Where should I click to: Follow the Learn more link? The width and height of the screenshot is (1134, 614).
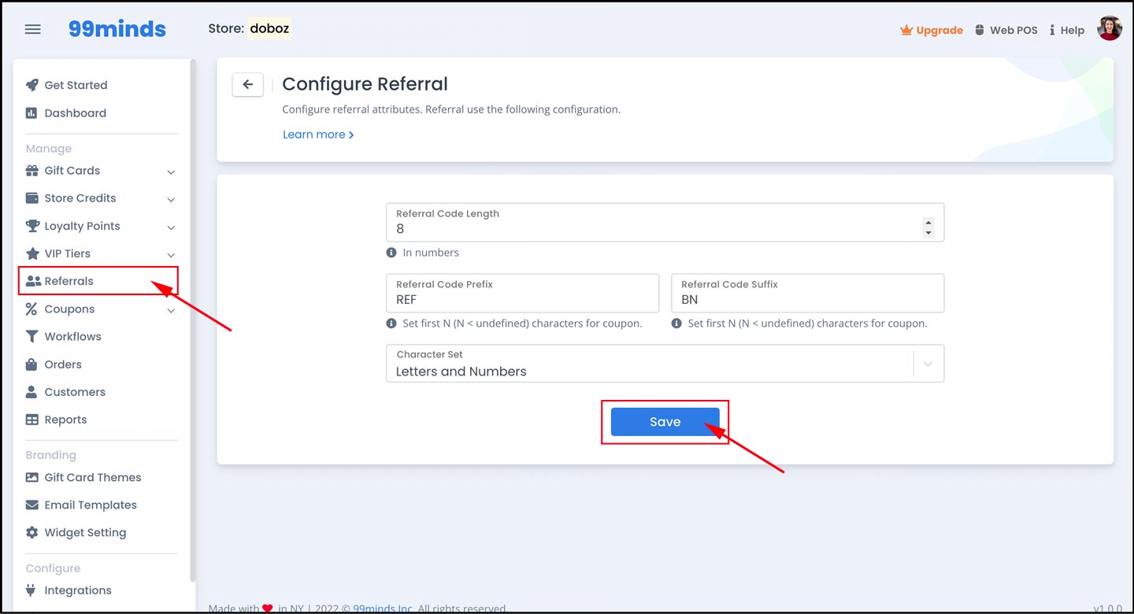click(318, 135)
